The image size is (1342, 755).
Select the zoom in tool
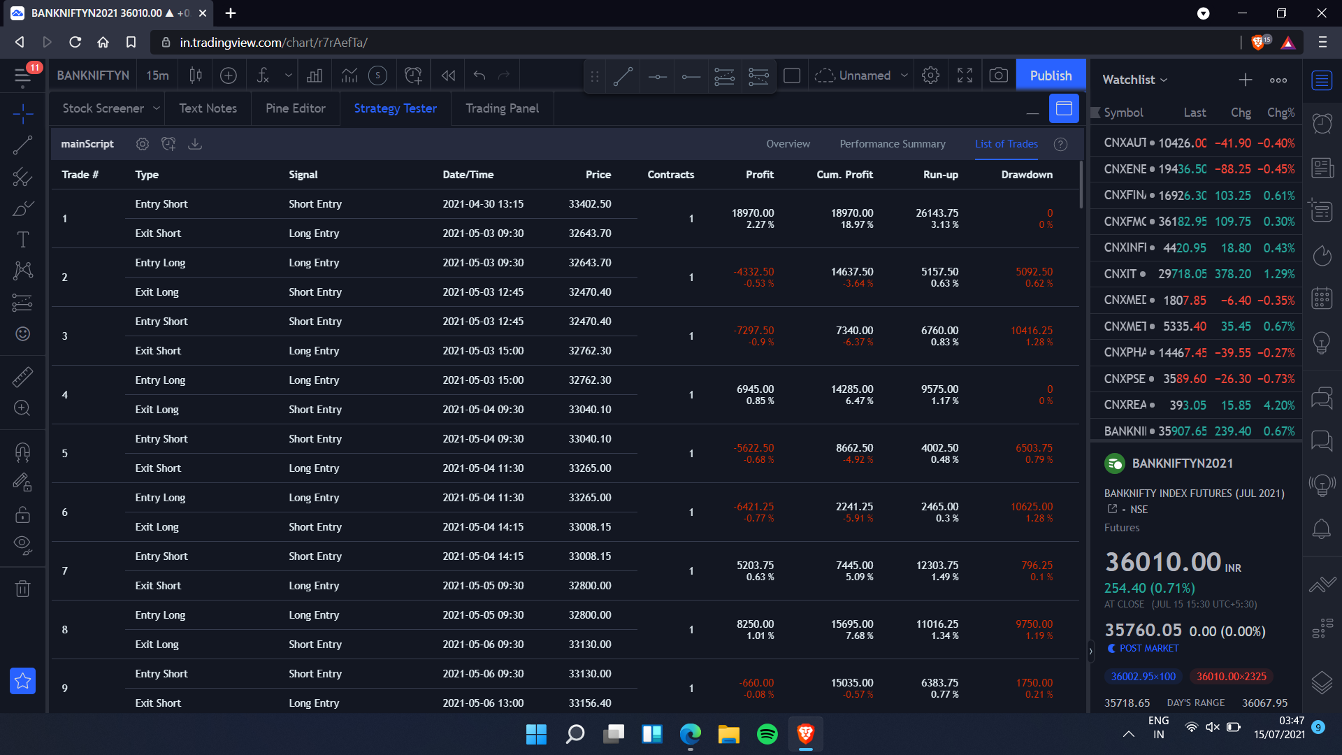(22, 408)
